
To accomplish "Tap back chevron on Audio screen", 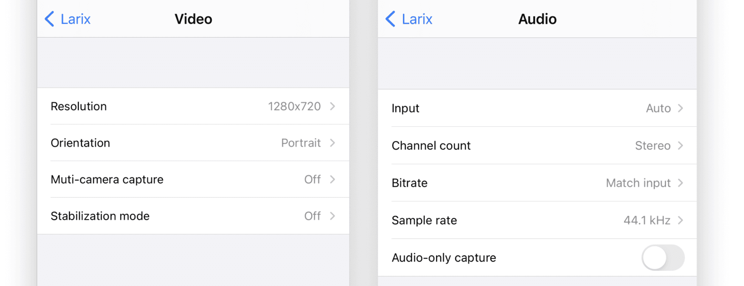I will pos(390,19).
